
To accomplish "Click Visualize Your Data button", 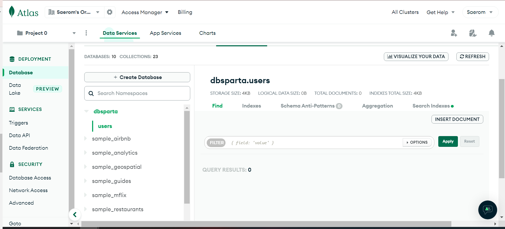I will click(416, 57).
